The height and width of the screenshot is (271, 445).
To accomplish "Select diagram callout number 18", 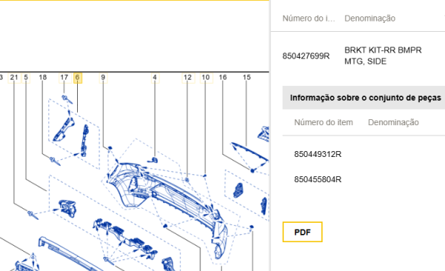I will pos(43,78).
